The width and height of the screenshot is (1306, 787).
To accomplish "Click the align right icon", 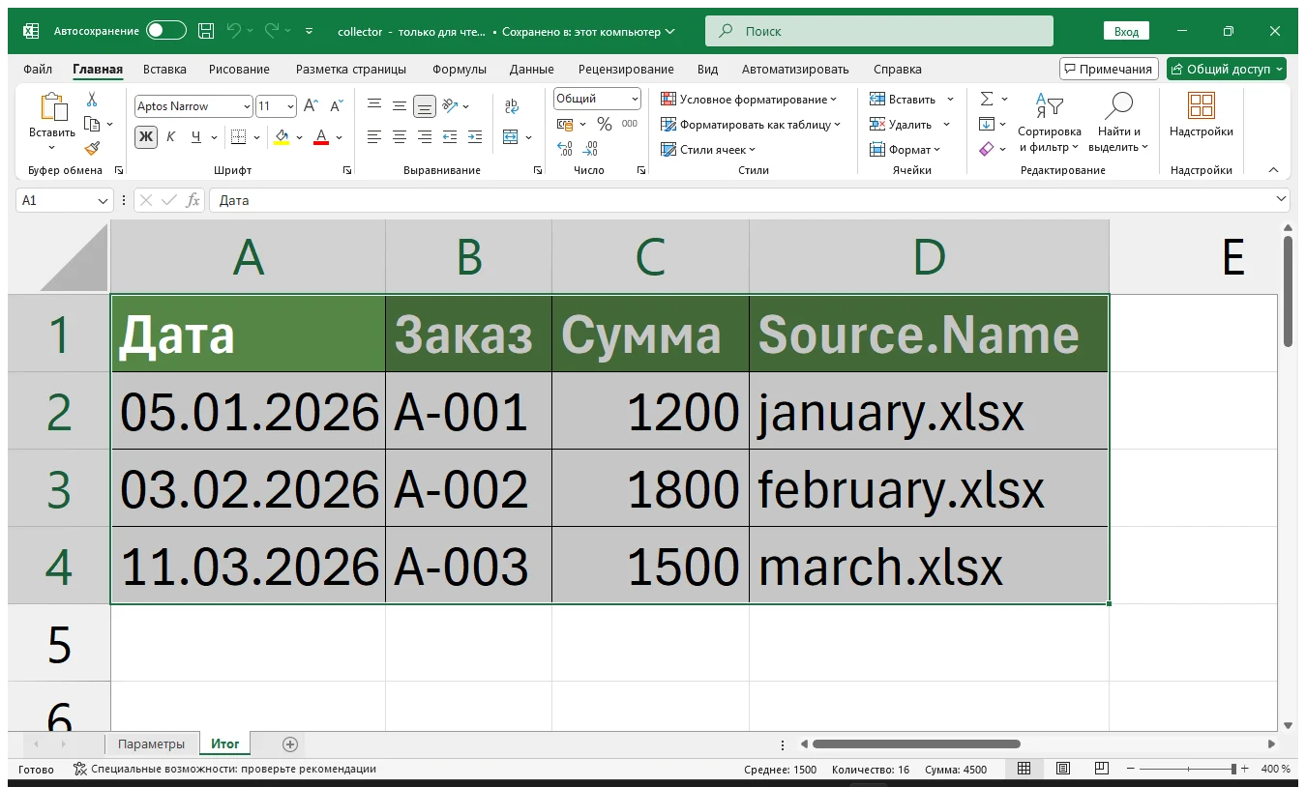I will [424, 137].
